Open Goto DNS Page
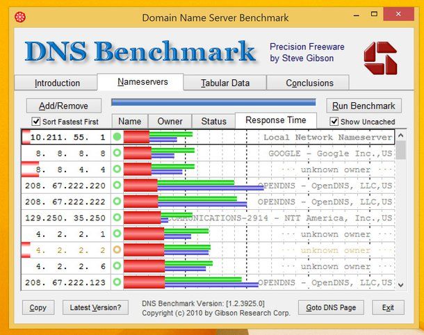Screen dimensions: 424x335 pos(331,307)
